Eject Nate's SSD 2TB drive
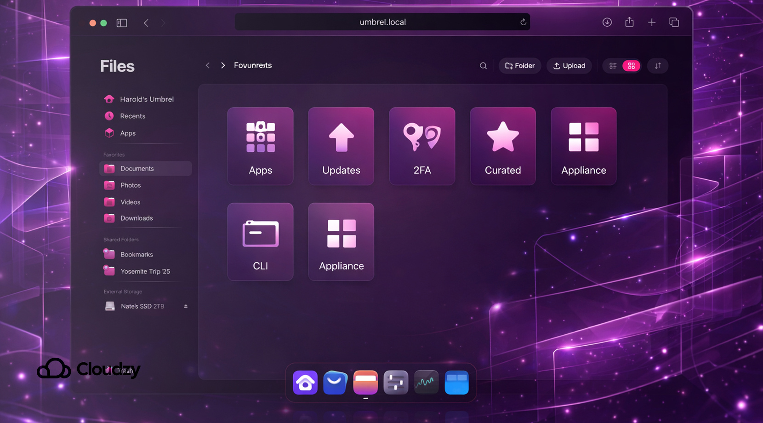Screen dimensions: 763x423 [186, 306]
